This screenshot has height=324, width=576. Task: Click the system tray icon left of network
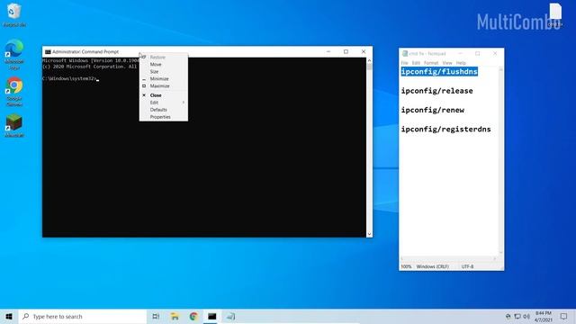coord(508,316)
